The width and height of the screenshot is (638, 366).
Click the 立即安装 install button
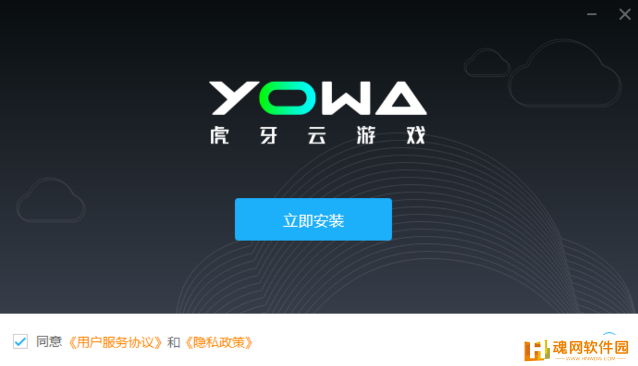(313, 219)
